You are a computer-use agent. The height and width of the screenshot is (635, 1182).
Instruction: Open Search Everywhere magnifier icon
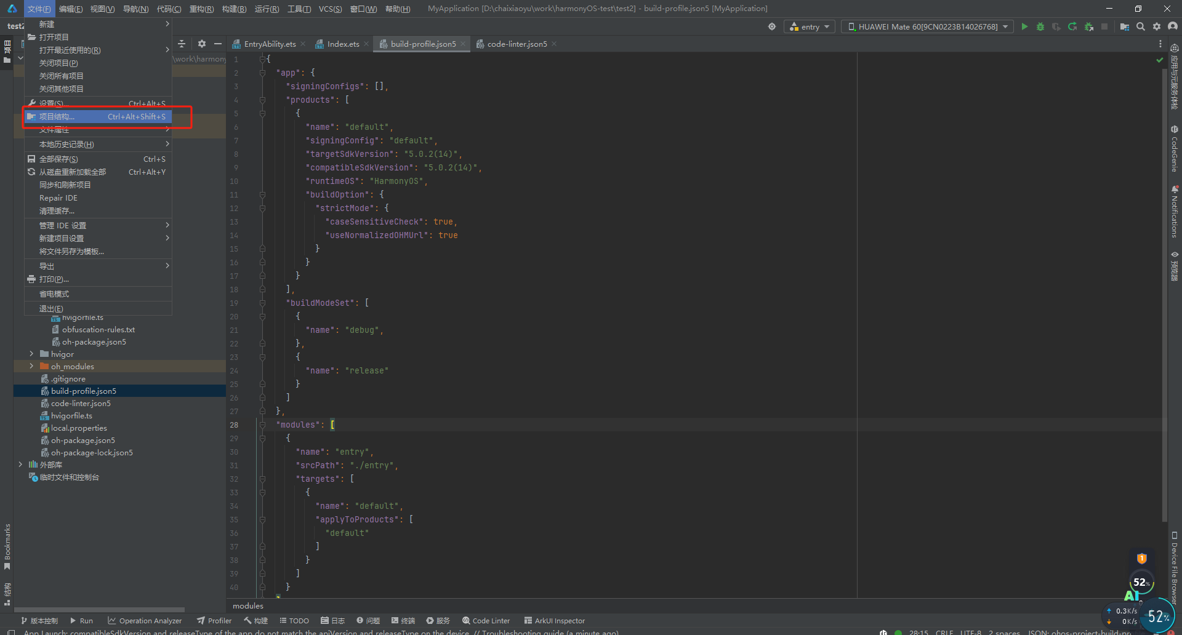tap(1141, 26)
